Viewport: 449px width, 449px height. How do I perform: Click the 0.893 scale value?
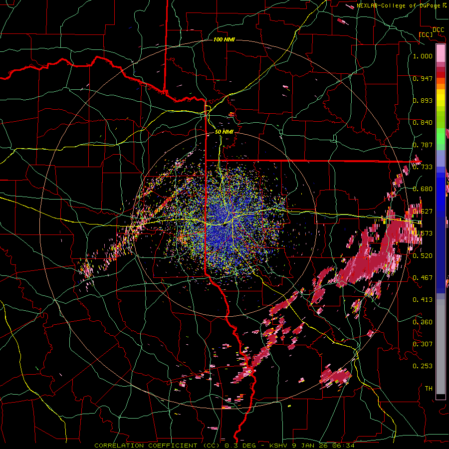tap(423, 100)
